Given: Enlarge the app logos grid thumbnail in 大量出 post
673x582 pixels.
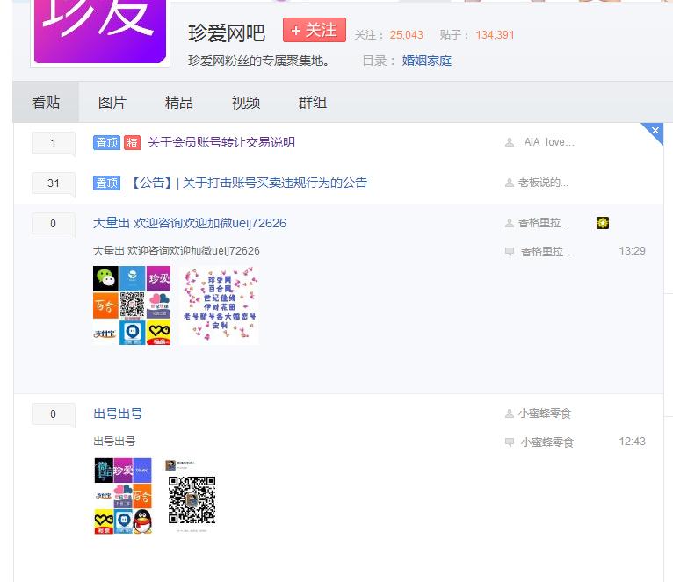Looking at the screenshot, I should [x=132, y=305].
